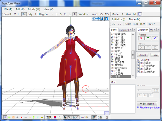Enable Bn bone selection mode

pos(24,14)
